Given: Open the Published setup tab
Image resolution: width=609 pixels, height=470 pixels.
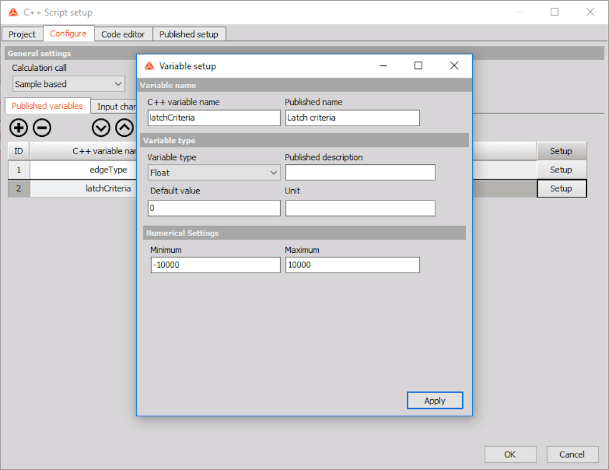Looking at the screenshot, I should [189, 34].
